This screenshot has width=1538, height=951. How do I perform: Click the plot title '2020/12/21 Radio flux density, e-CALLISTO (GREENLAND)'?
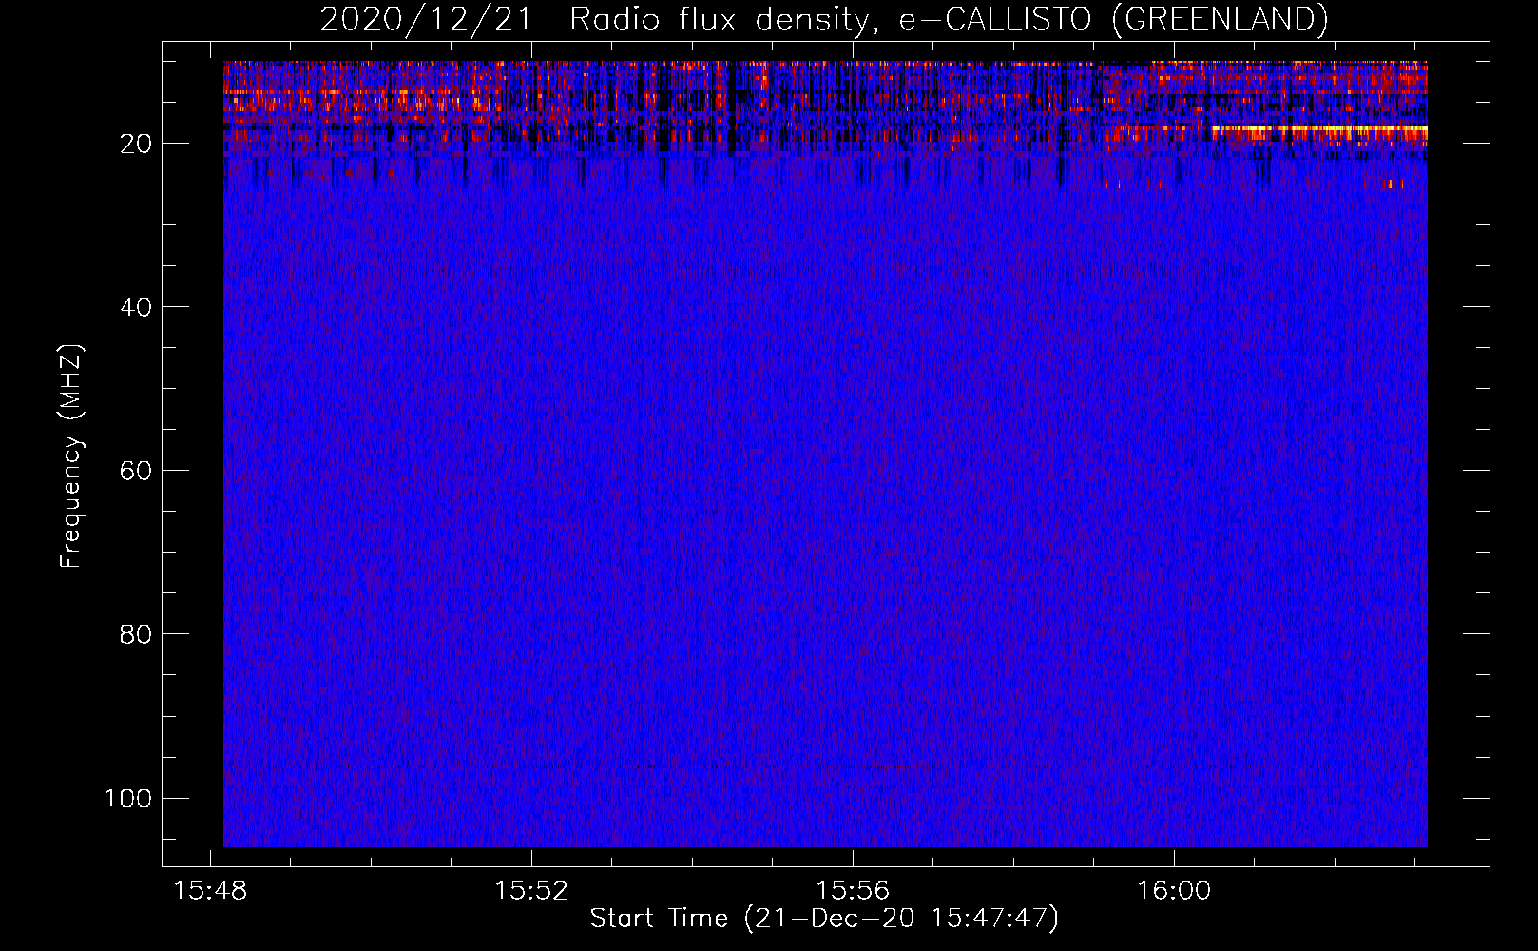click(x=823, y=19)
